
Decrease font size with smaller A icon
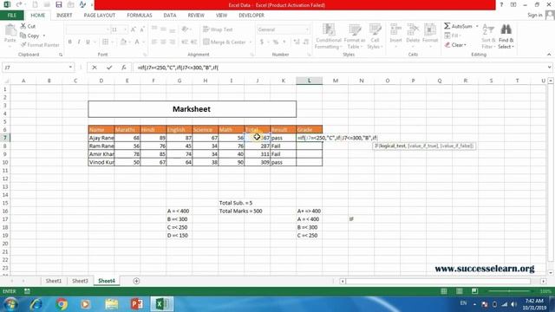(142, 29)
